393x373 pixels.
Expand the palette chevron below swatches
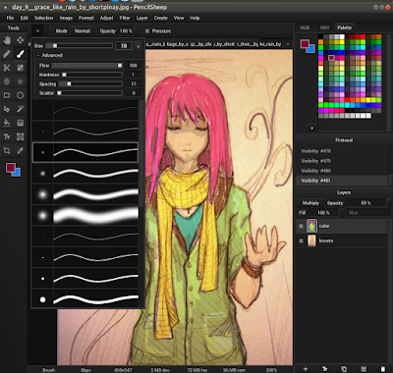point(311,129)
